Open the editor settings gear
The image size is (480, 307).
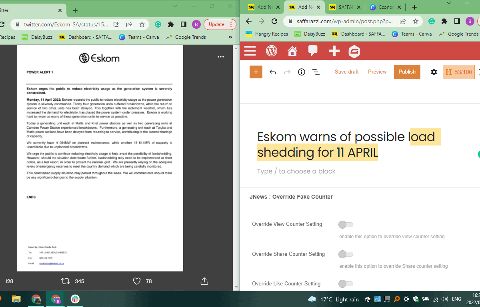click(434, 72)
